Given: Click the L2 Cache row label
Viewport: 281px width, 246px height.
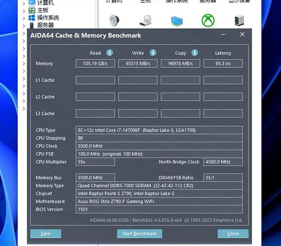Looking at the screenshot, I should click(x=45, y=97).
